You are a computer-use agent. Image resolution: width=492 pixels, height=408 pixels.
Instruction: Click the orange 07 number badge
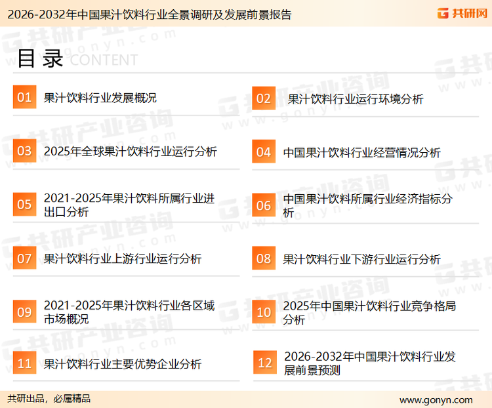coord(24,258)
